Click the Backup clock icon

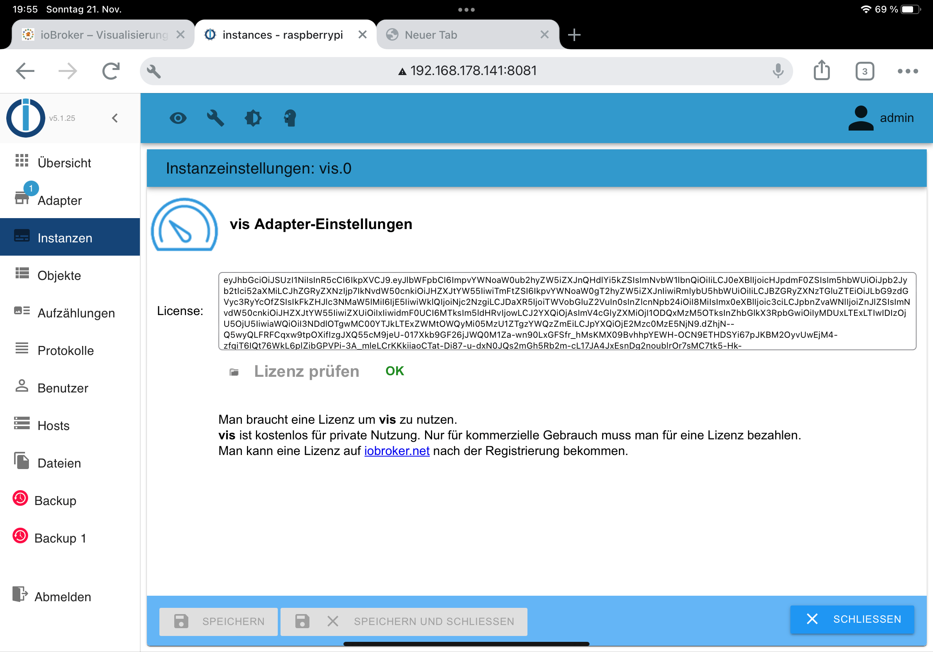[x=20, y=498]
